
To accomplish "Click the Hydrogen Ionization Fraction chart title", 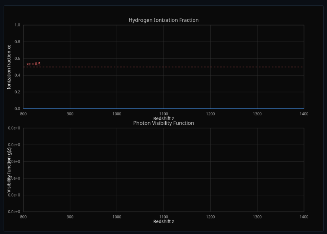I will tap(163, 20).
